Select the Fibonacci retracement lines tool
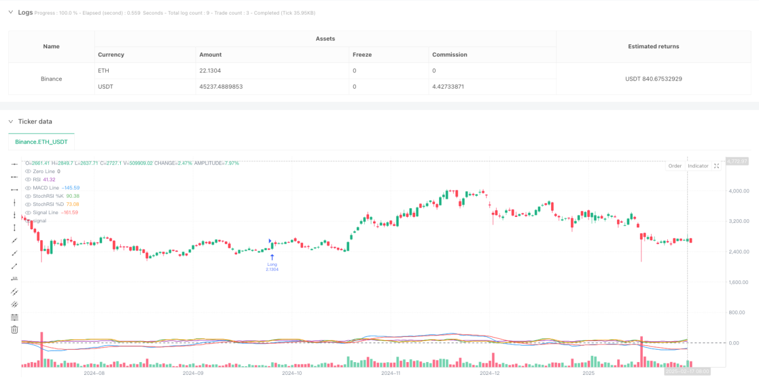This screenshot has width=759, height=379. click(x=15, y=317)
